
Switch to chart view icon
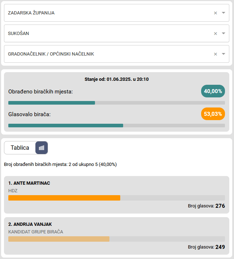click(x=42, y=148)
